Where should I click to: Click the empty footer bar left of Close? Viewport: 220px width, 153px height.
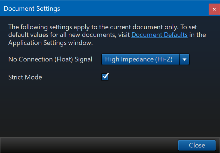point(86,145)
